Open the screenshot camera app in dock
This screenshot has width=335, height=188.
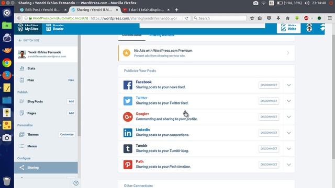point(7,138)
